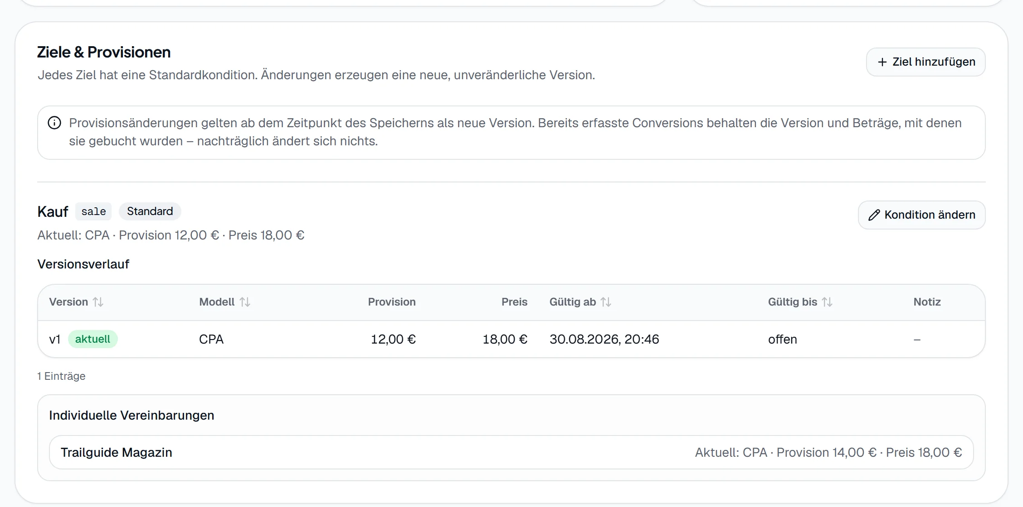The image size is (1023, 507).
Task: Click the Individuelle Vereinbarungen heading
Action: point(132,415)
